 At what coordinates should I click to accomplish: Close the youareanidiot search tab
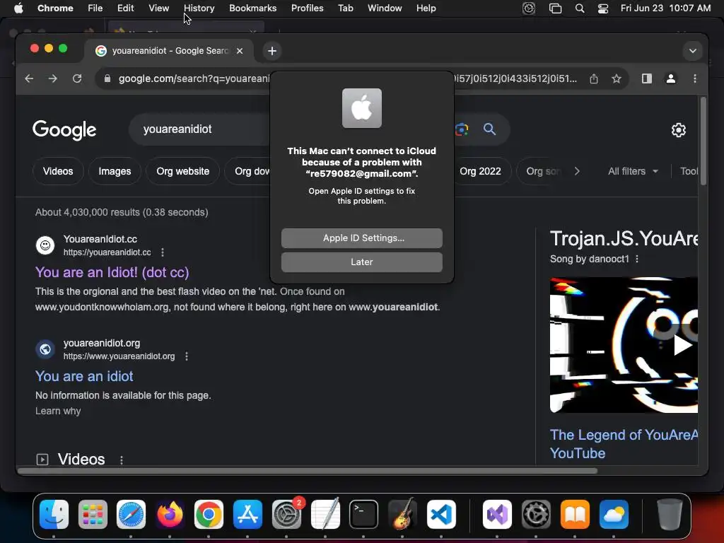240,51
